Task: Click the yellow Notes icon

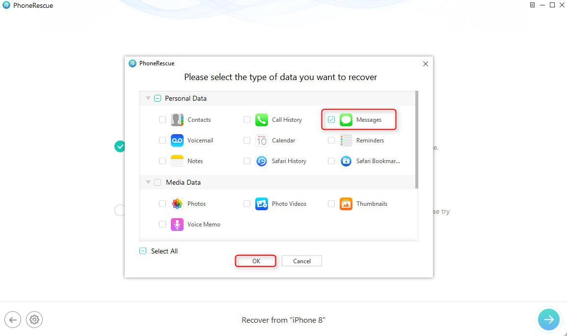Action: (x=177, y=161)
